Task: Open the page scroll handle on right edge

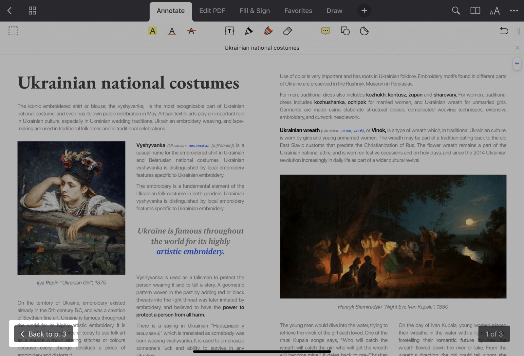Action: click(x=517, y=64)
